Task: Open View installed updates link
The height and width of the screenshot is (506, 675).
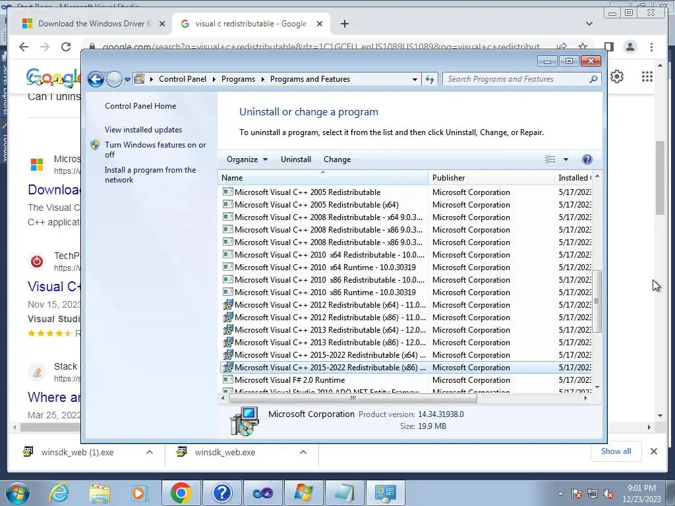Action: [143, 130]
